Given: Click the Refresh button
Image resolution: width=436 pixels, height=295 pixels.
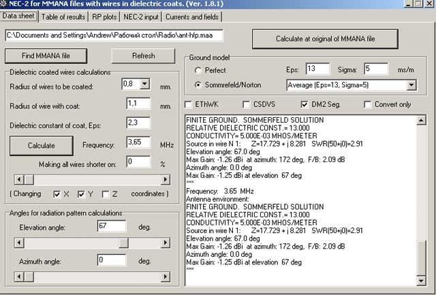Looking at the screenshot, I should pos(144,56).
